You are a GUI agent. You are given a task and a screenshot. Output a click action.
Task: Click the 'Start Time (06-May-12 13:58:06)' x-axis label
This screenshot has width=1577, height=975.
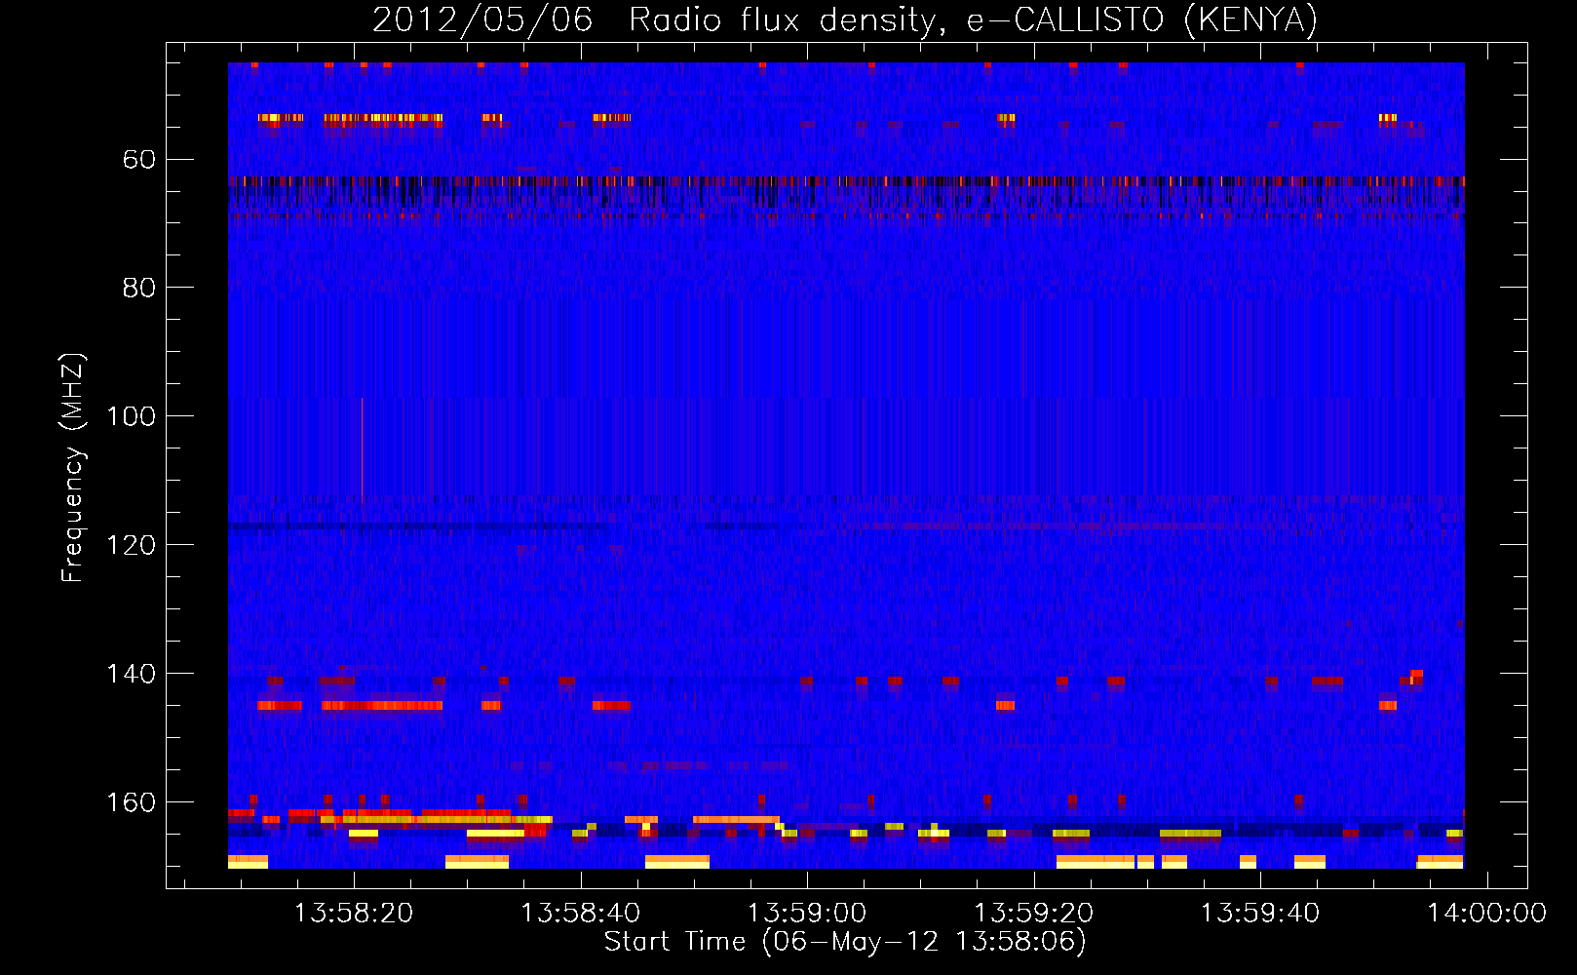[845, 942]
